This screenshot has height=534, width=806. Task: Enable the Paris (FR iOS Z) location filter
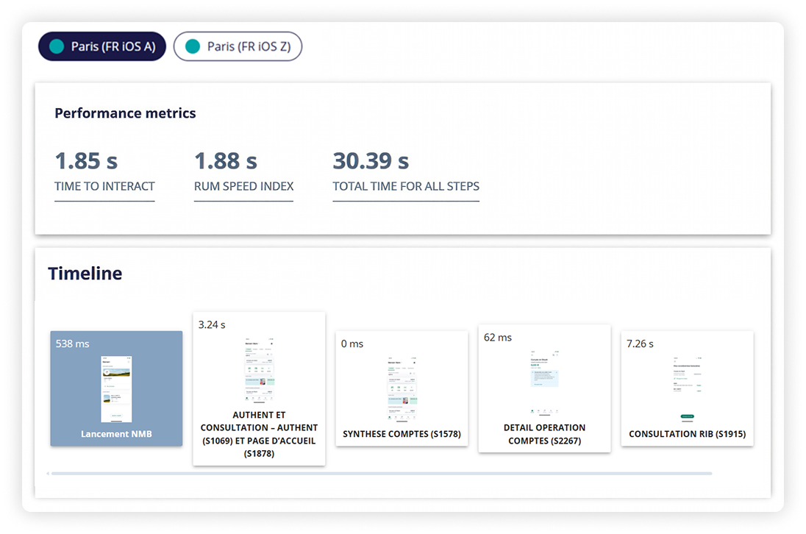click(238, 46)
